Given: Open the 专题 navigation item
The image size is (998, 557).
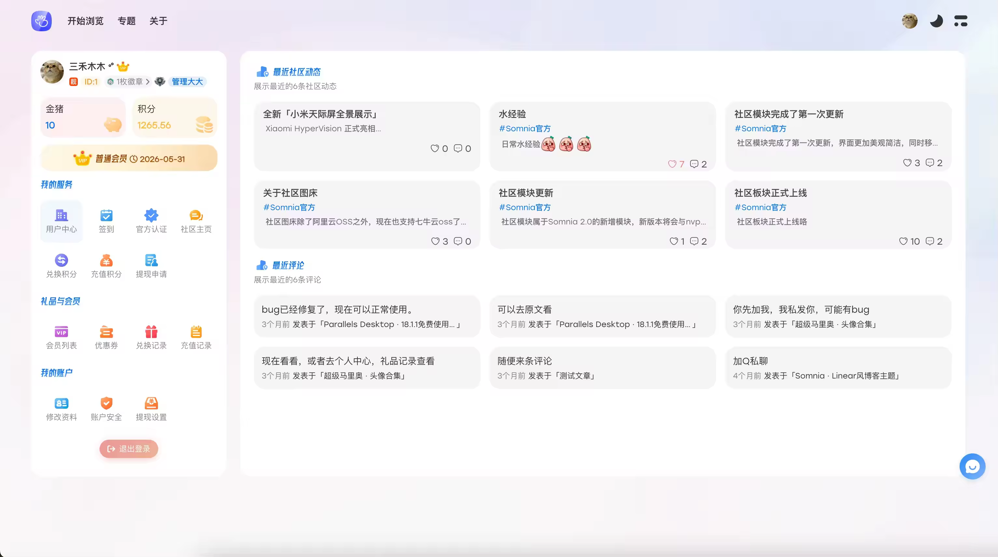Looking at the screenshot, I should point(126,21).
